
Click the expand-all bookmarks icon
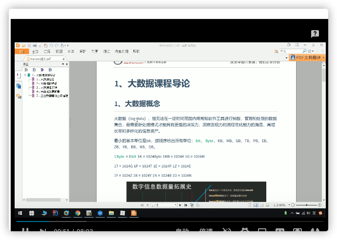(26, 70)
